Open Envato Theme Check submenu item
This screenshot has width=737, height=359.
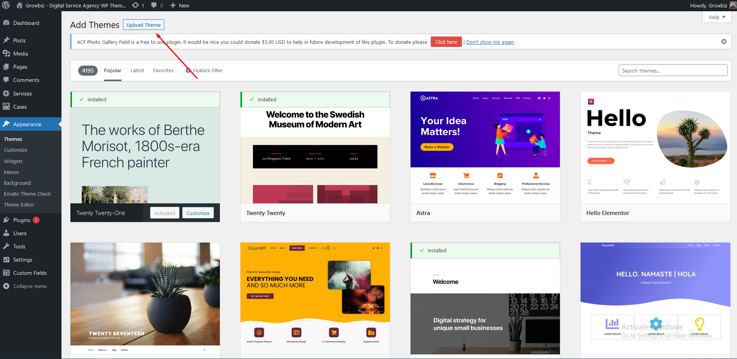click(28, 194)
